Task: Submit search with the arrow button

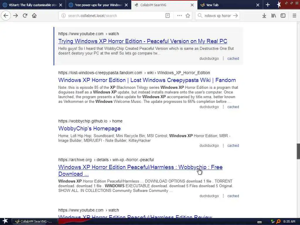Action: pos(236,16)
